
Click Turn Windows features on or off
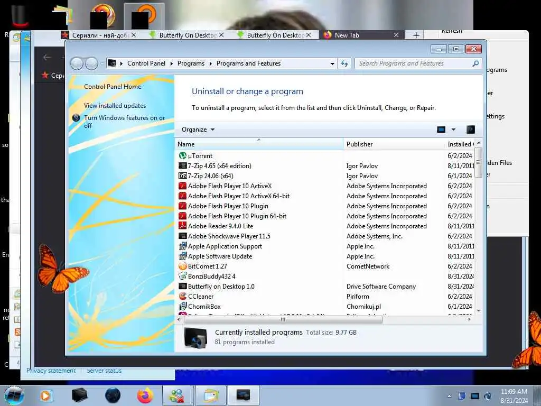[x=125, y=122]
